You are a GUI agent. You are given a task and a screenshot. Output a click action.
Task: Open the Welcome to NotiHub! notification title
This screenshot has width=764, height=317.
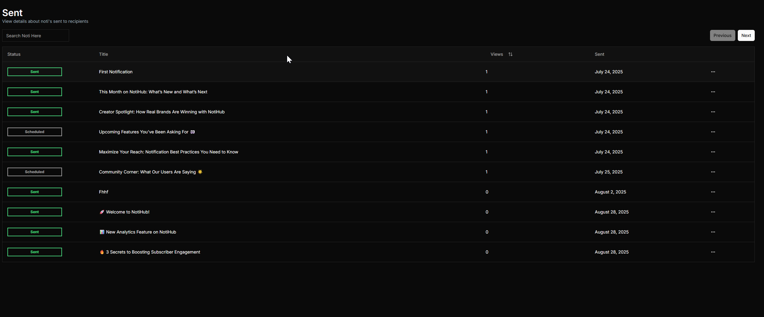127,212
